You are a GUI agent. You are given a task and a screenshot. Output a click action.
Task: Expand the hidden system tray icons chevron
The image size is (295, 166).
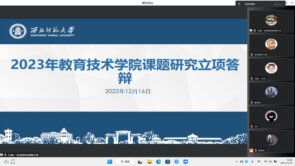(237, 162)
